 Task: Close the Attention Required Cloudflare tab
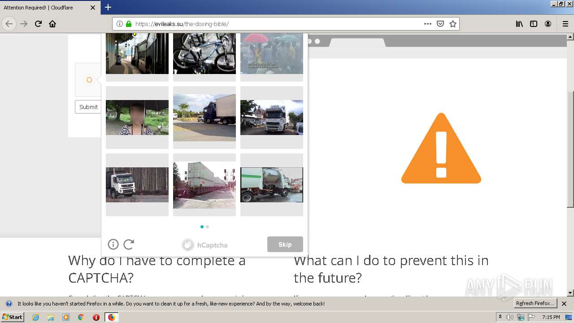click(93, 8)
